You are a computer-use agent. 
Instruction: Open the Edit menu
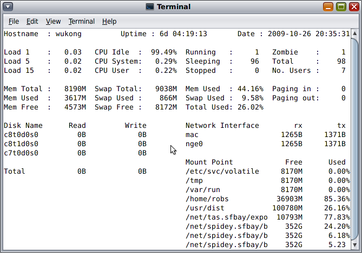point(32,22)
